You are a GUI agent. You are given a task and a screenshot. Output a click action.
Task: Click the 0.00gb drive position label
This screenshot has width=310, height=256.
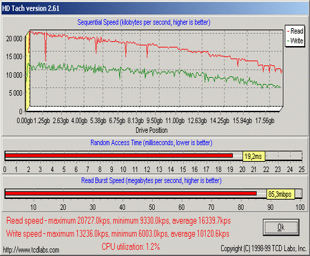click(x=25, y=120)
